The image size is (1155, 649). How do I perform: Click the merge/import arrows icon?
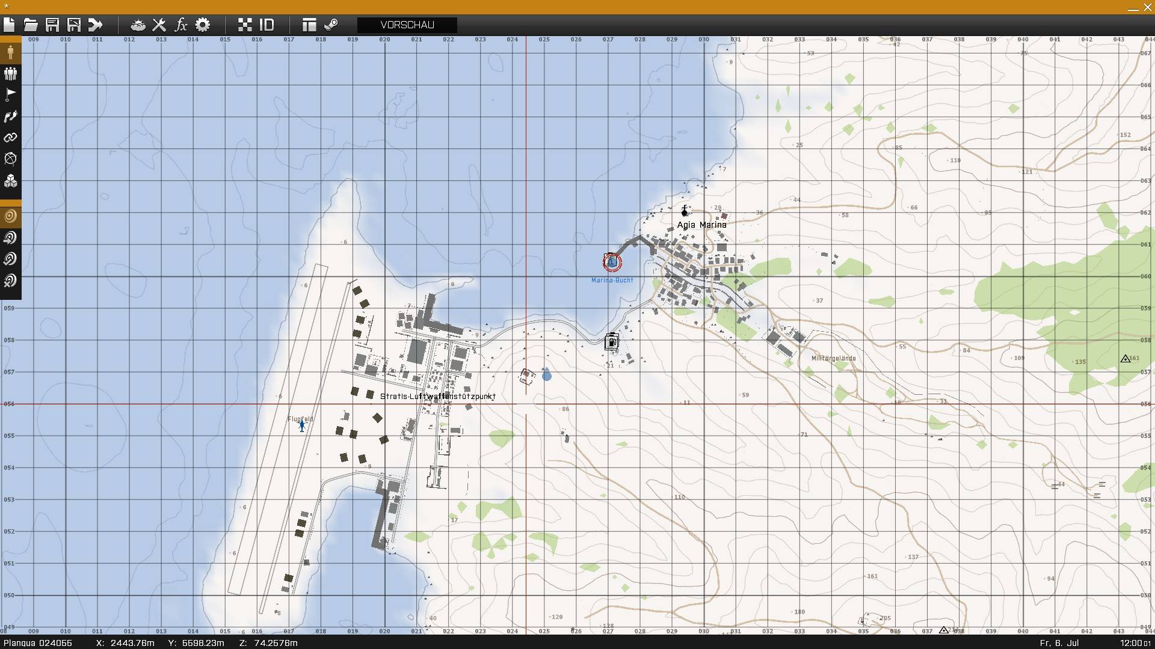(96, 25)
